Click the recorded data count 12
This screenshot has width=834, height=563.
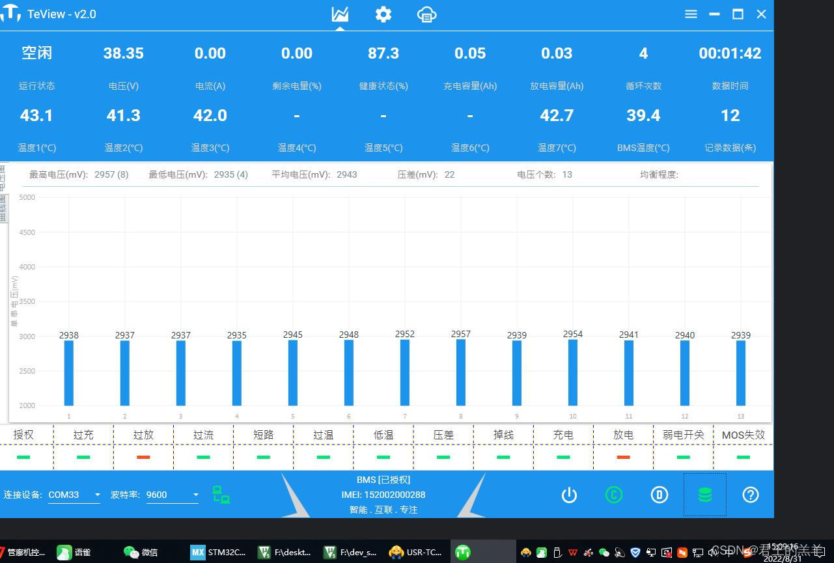[730, 115]
